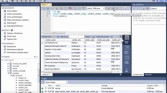The height and width of the screenshot is (93, 167).
Task: Go forward in SQL Additions help
Action: [138, 8]
